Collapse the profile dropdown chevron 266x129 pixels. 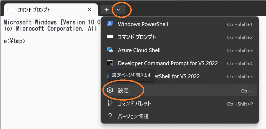coord(119,10)
